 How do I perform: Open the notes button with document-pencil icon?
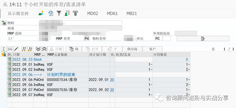(203, 38)
